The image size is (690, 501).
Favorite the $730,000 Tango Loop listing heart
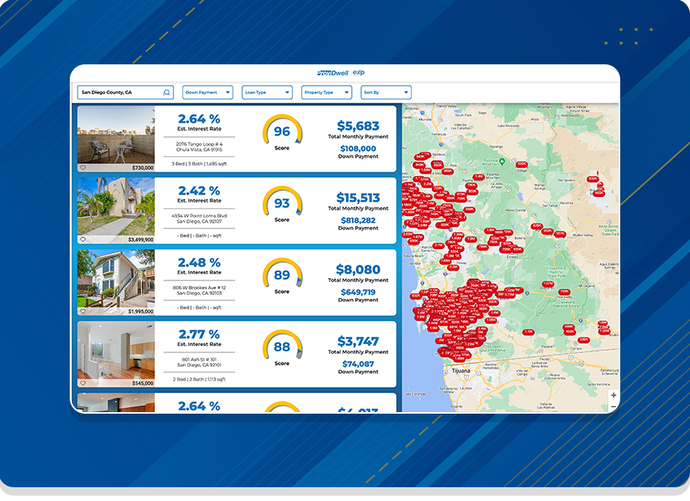click(83, 168)
